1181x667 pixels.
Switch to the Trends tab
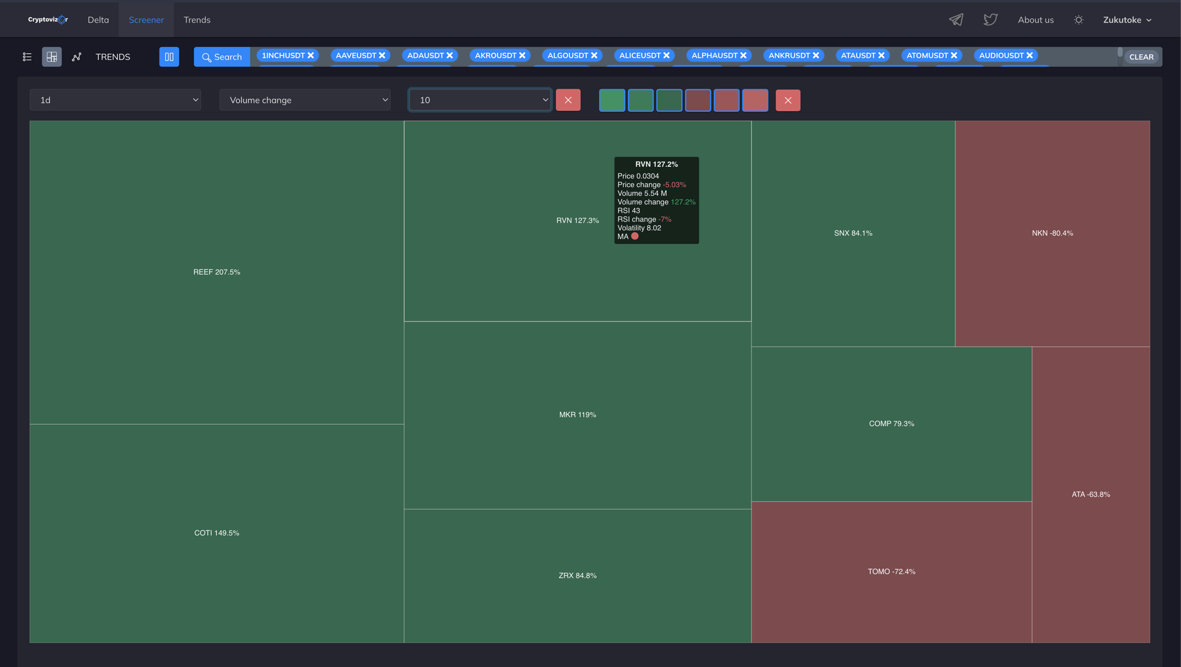coord(197,19)
